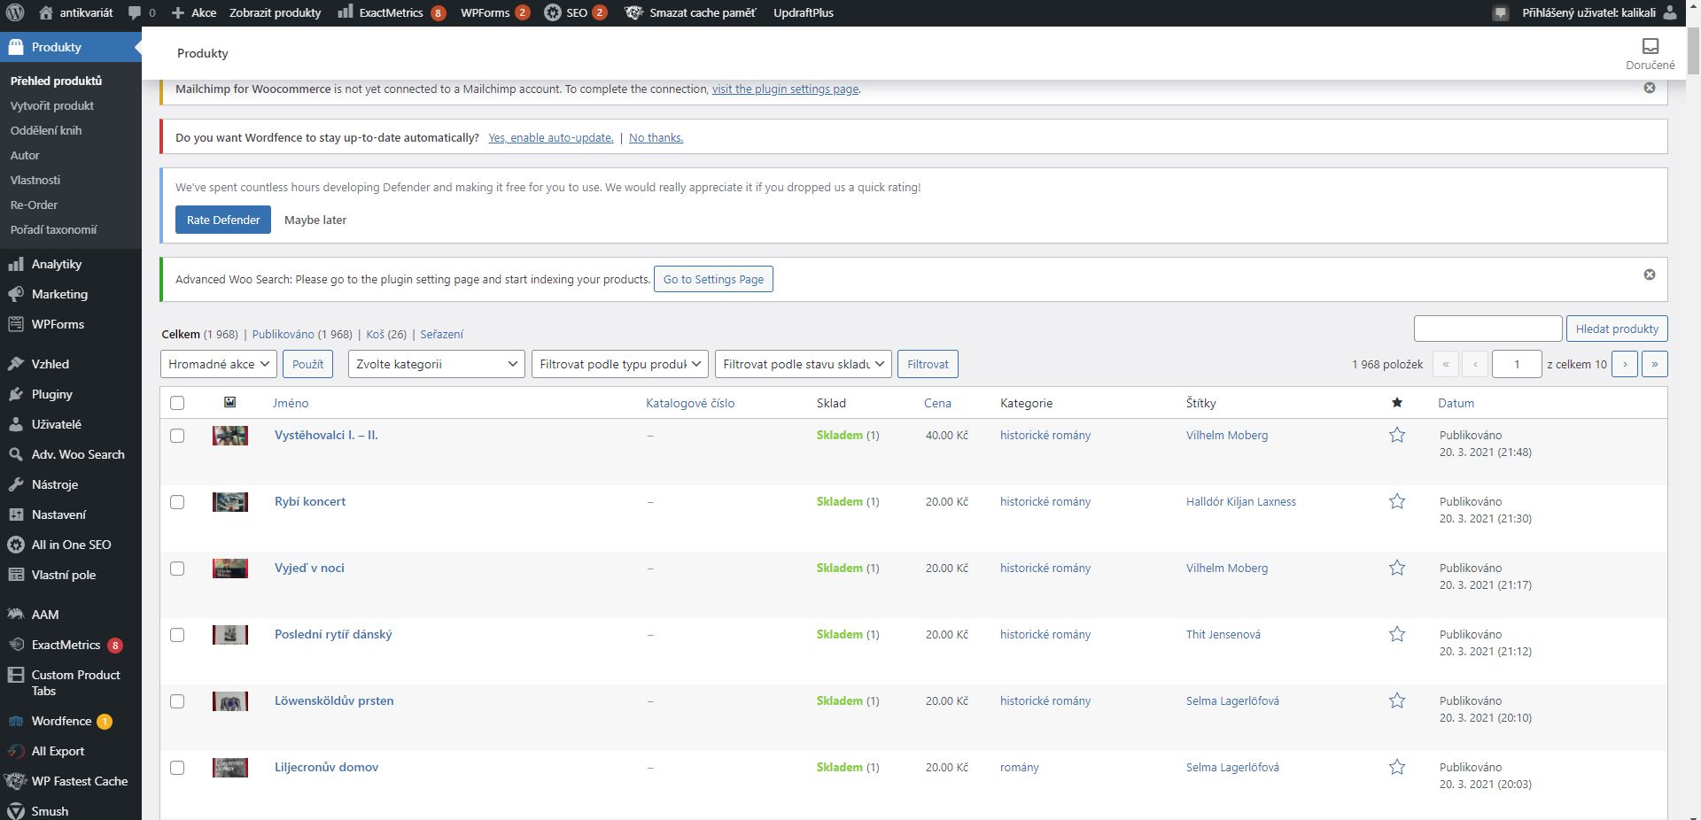The height and width of the screenshot is (820, 1701).
Task: Click the Selma Lagerlöfová tag in Liljecronův domov row
Action: point(1232,767)
